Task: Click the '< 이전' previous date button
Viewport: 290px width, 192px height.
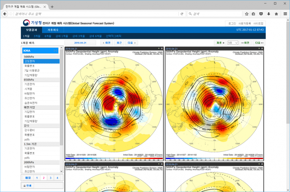Action: point(107,43)
